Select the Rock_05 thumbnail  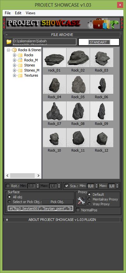point(78,84)
